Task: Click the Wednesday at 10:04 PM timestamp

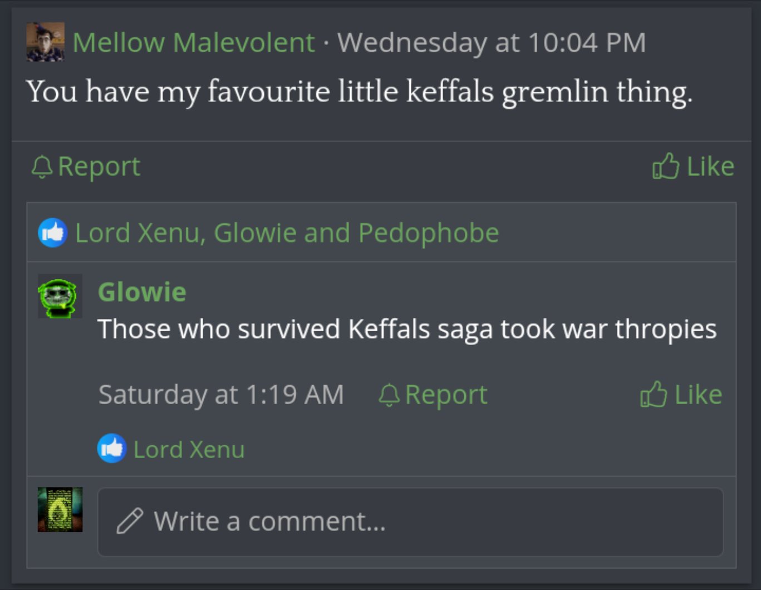Action: [492, 43]
